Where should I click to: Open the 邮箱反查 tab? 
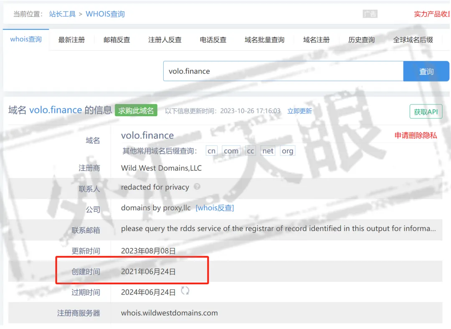(x=117, y=40)
